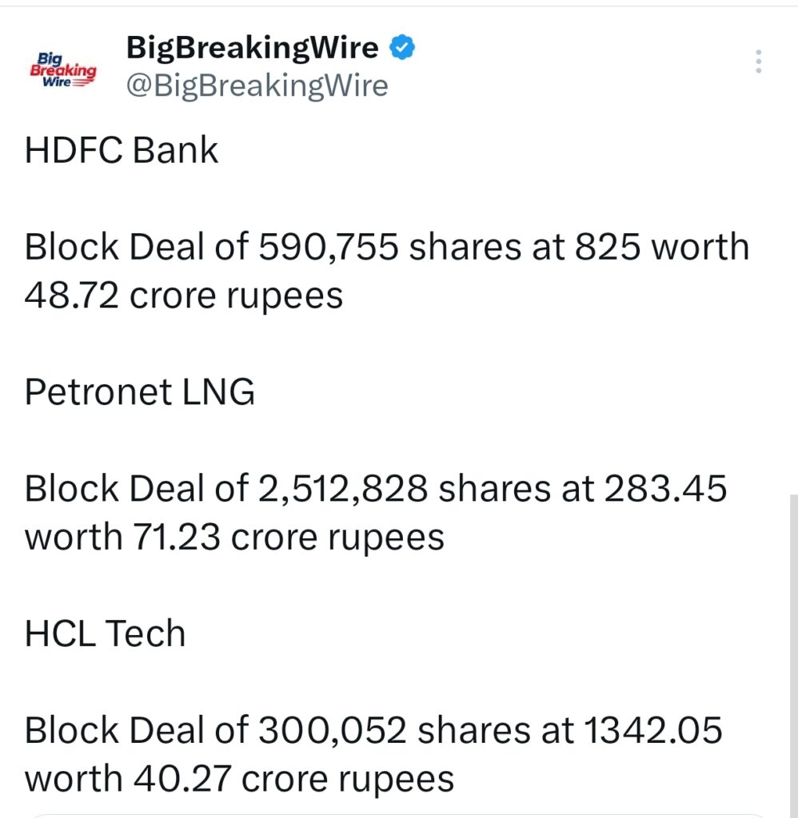Click the HCL Tech heading text
The image size is (798, 818).
[104, 633]
